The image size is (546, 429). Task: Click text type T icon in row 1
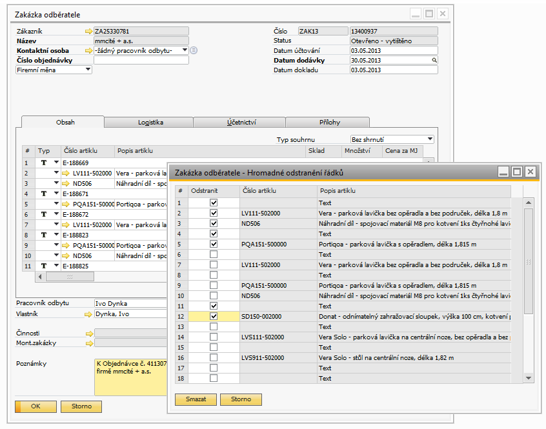(44, 163)
